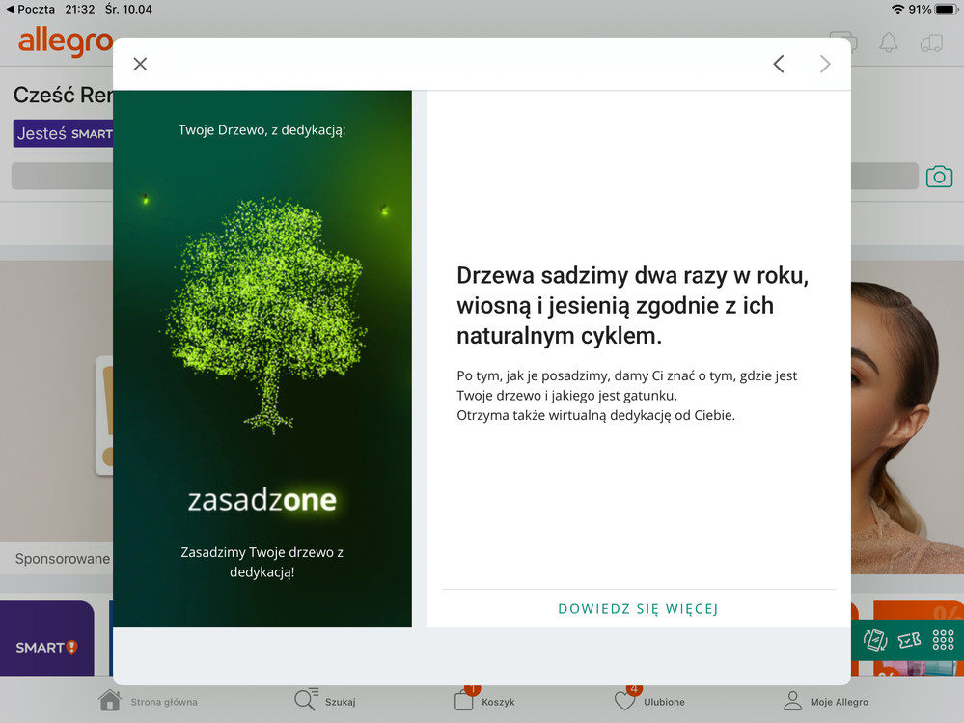Open Strona główna tab
Image resolution: width=964 pixels, height=723 pixels.
click(x=149, y=701)
